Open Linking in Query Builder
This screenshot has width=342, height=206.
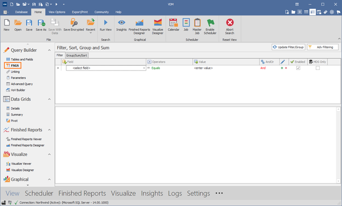point(13,71)
